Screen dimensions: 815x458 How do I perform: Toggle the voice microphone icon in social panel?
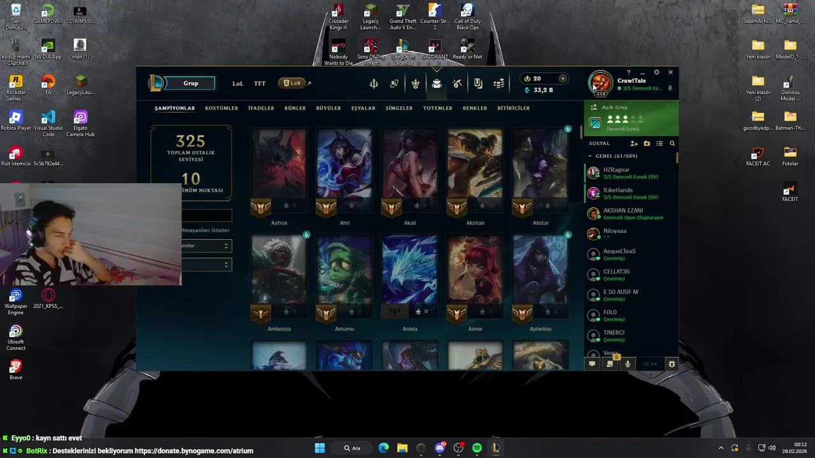pos(628,364)
